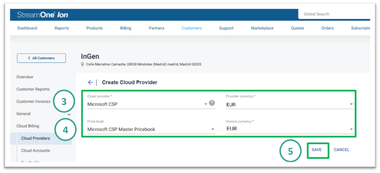Click the help question mark icon

click(212, 103)
